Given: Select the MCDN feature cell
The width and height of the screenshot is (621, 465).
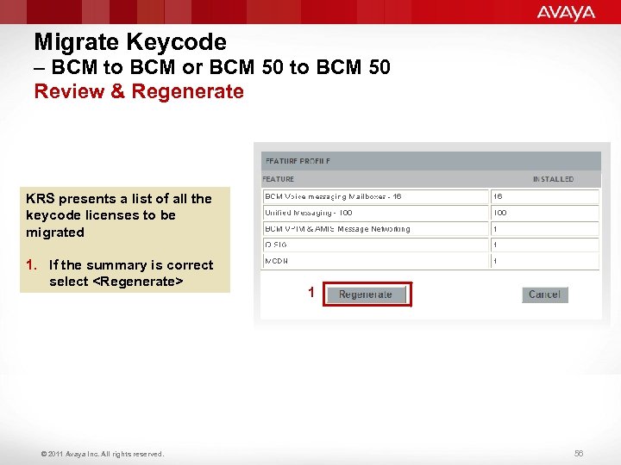Looking at the screenshot, I should pos(375,261).
